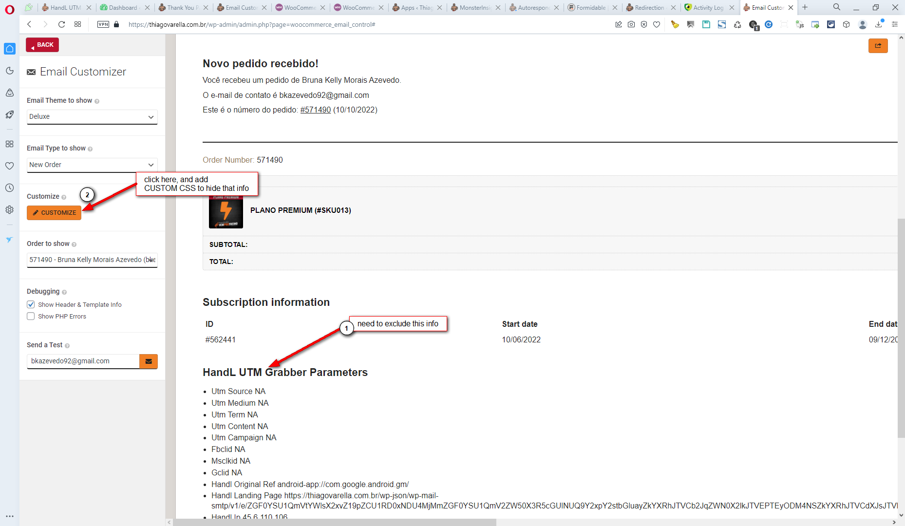This screenshot has width=905, height=526.
Task: Click the help icon beside Send a Test
Action: coord(67,346)
